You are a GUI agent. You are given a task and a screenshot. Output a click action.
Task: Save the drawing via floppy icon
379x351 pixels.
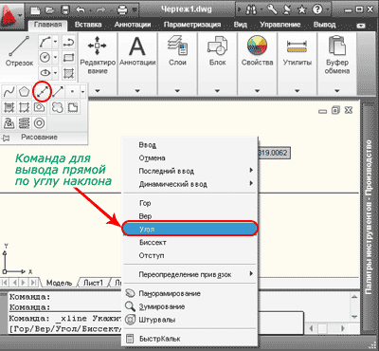click(65, 9)
